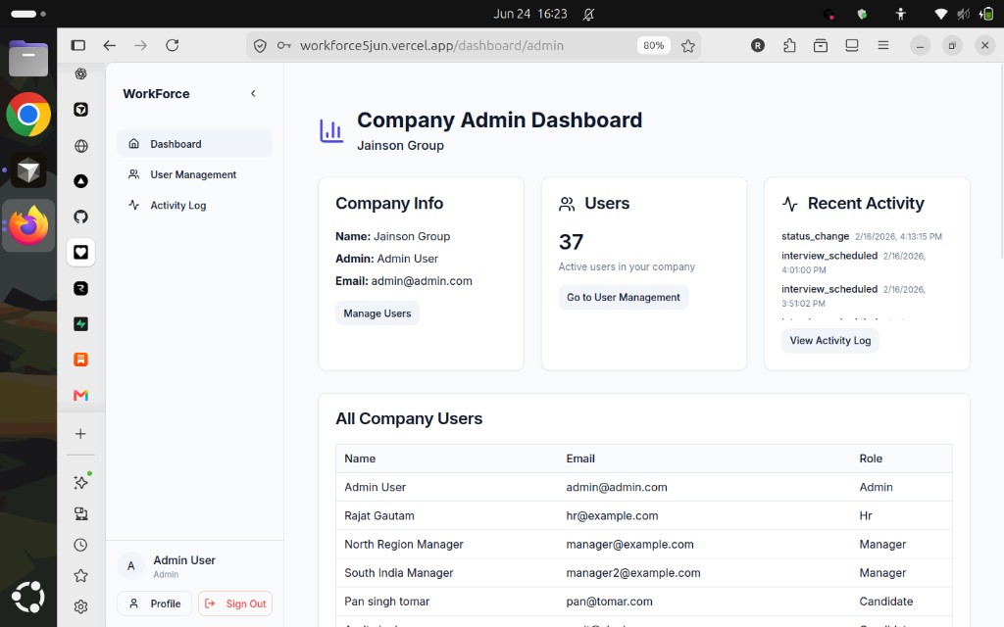Image resolution: width=1004 pixels, height=627 pixels.
Task: Click the 37 active users count
Action: (x=572, y=242)
